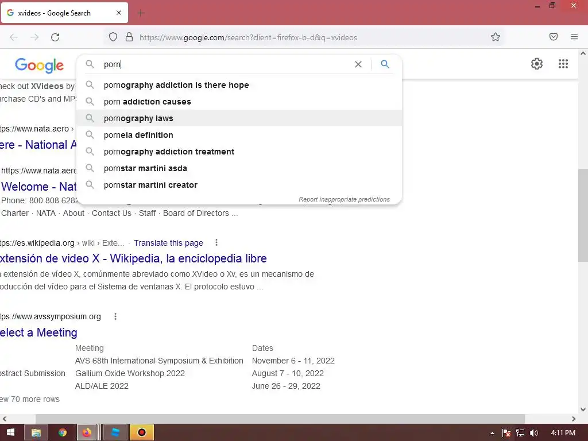Switch to Firefox taskbar icon
The image size is (588, 441).
click(87, 432)
